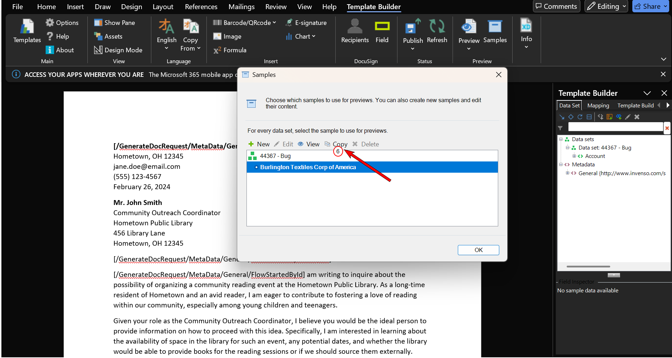
Task: Dismiss the Microsoft 365 notification bar
Action: pyautogui.click(x=663, y=74)
